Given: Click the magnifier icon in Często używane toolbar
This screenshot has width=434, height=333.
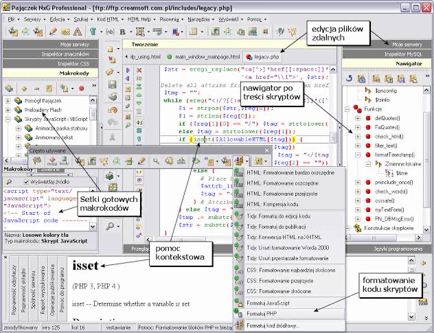Looking at the screenshot, I should click(x=156, y=161).
